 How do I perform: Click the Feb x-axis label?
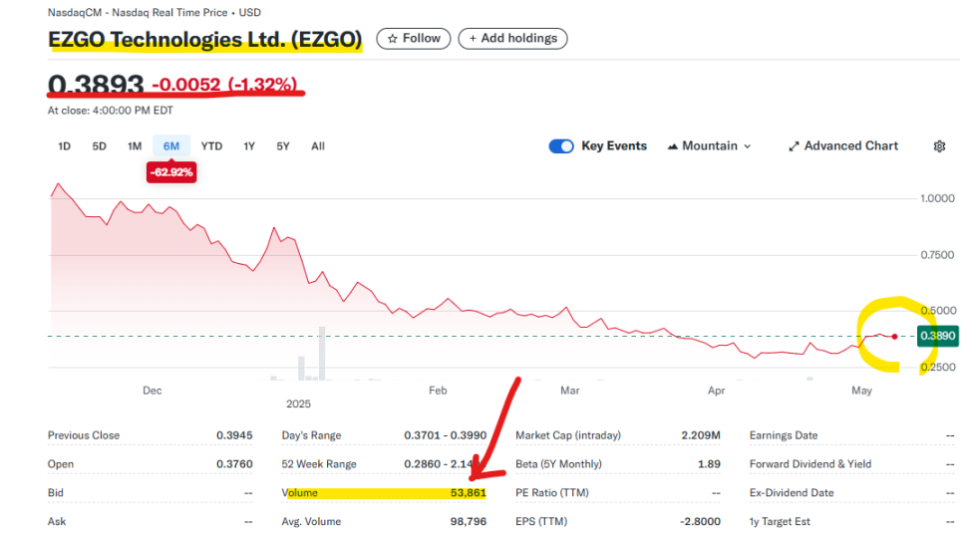click(x=438, y=391)
